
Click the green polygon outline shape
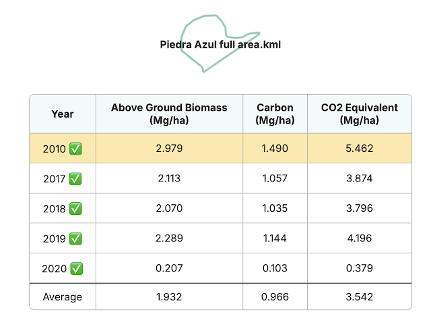(x=220, y=44)
